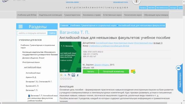The height and width of the screenshot is (104, 185).
Task: Click the horizontal scrollbar at bottom
Action: pos(84,103)
